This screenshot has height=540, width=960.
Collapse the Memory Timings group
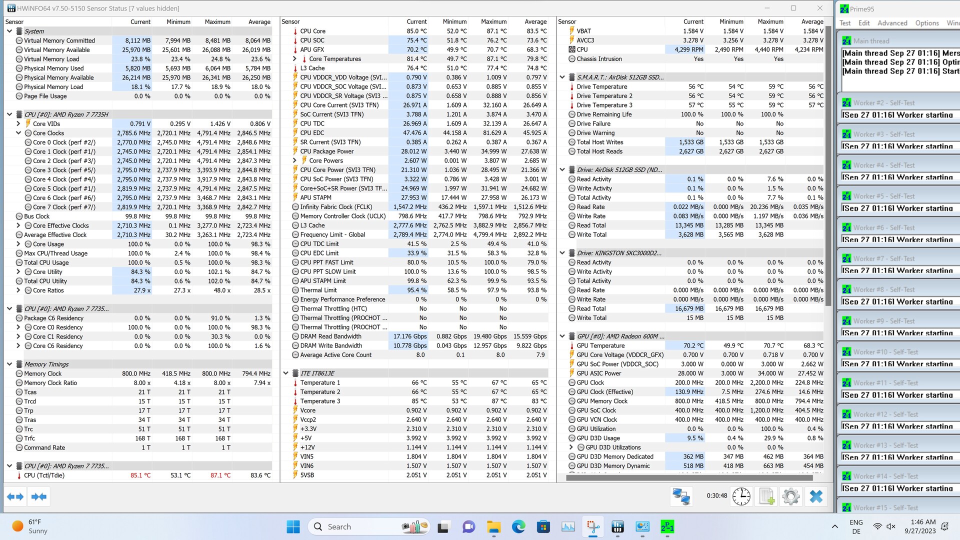click(9, 364)
